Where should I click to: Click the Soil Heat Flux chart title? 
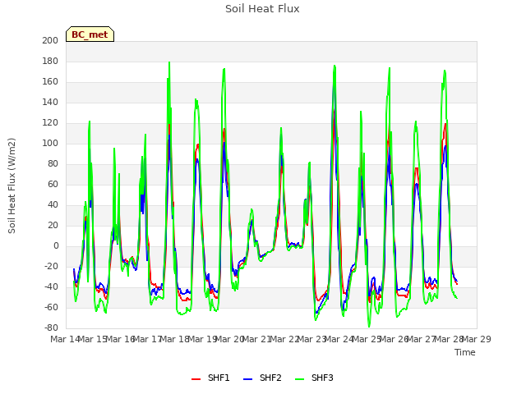click(x=262, y=9)
